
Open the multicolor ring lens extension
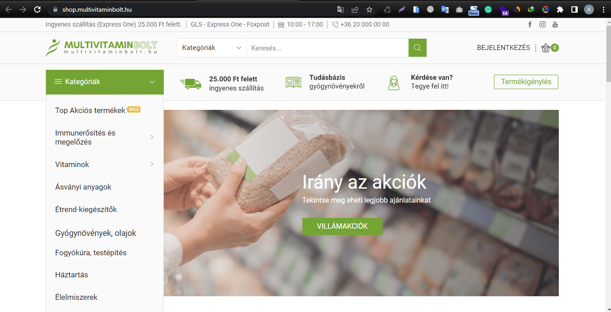pyautogui.click(x=546, y=9)
